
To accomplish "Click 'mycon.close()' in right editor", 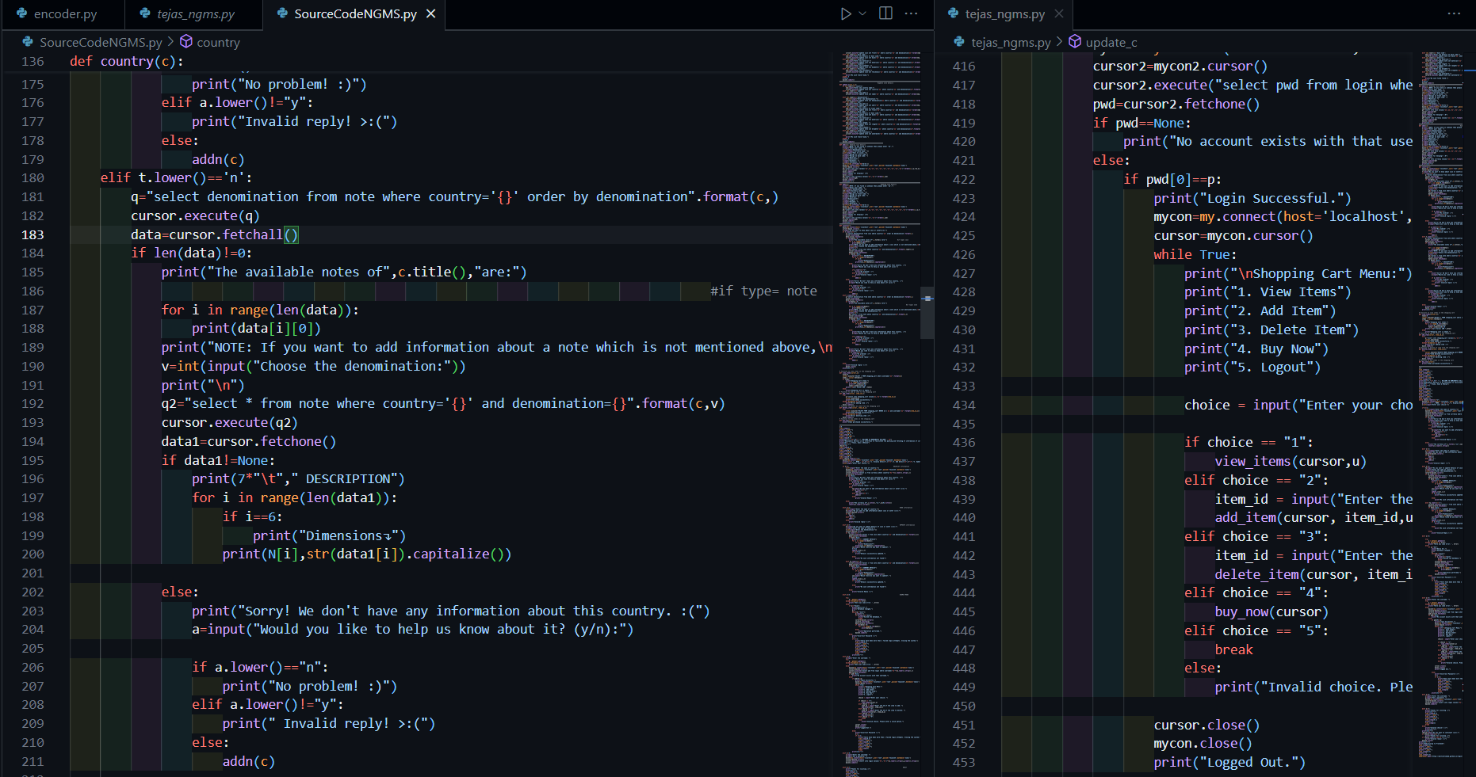I will click(x=1203, y=743).
